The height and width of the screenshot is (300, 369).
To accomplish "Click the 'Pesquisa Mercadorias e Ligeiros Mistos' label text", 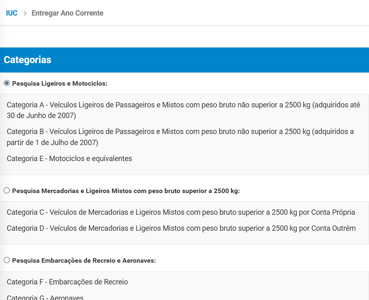I will 126,191.
